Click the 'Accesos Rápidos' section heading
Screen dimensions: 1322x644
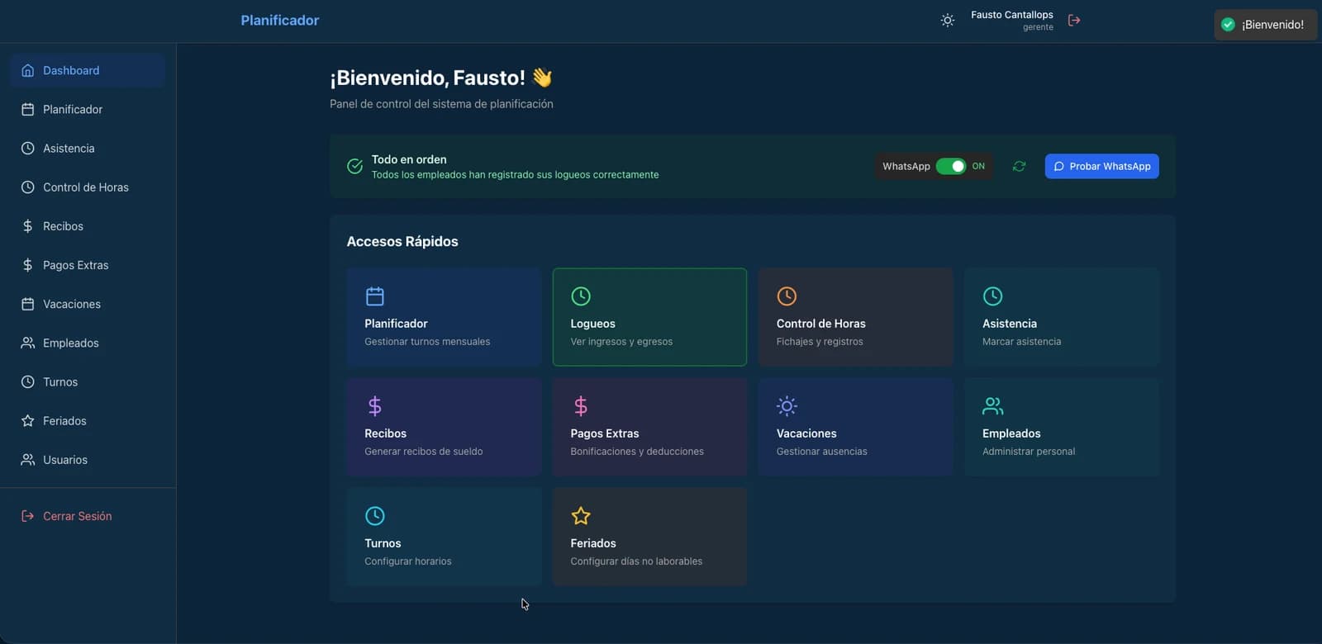click(402, 241)
